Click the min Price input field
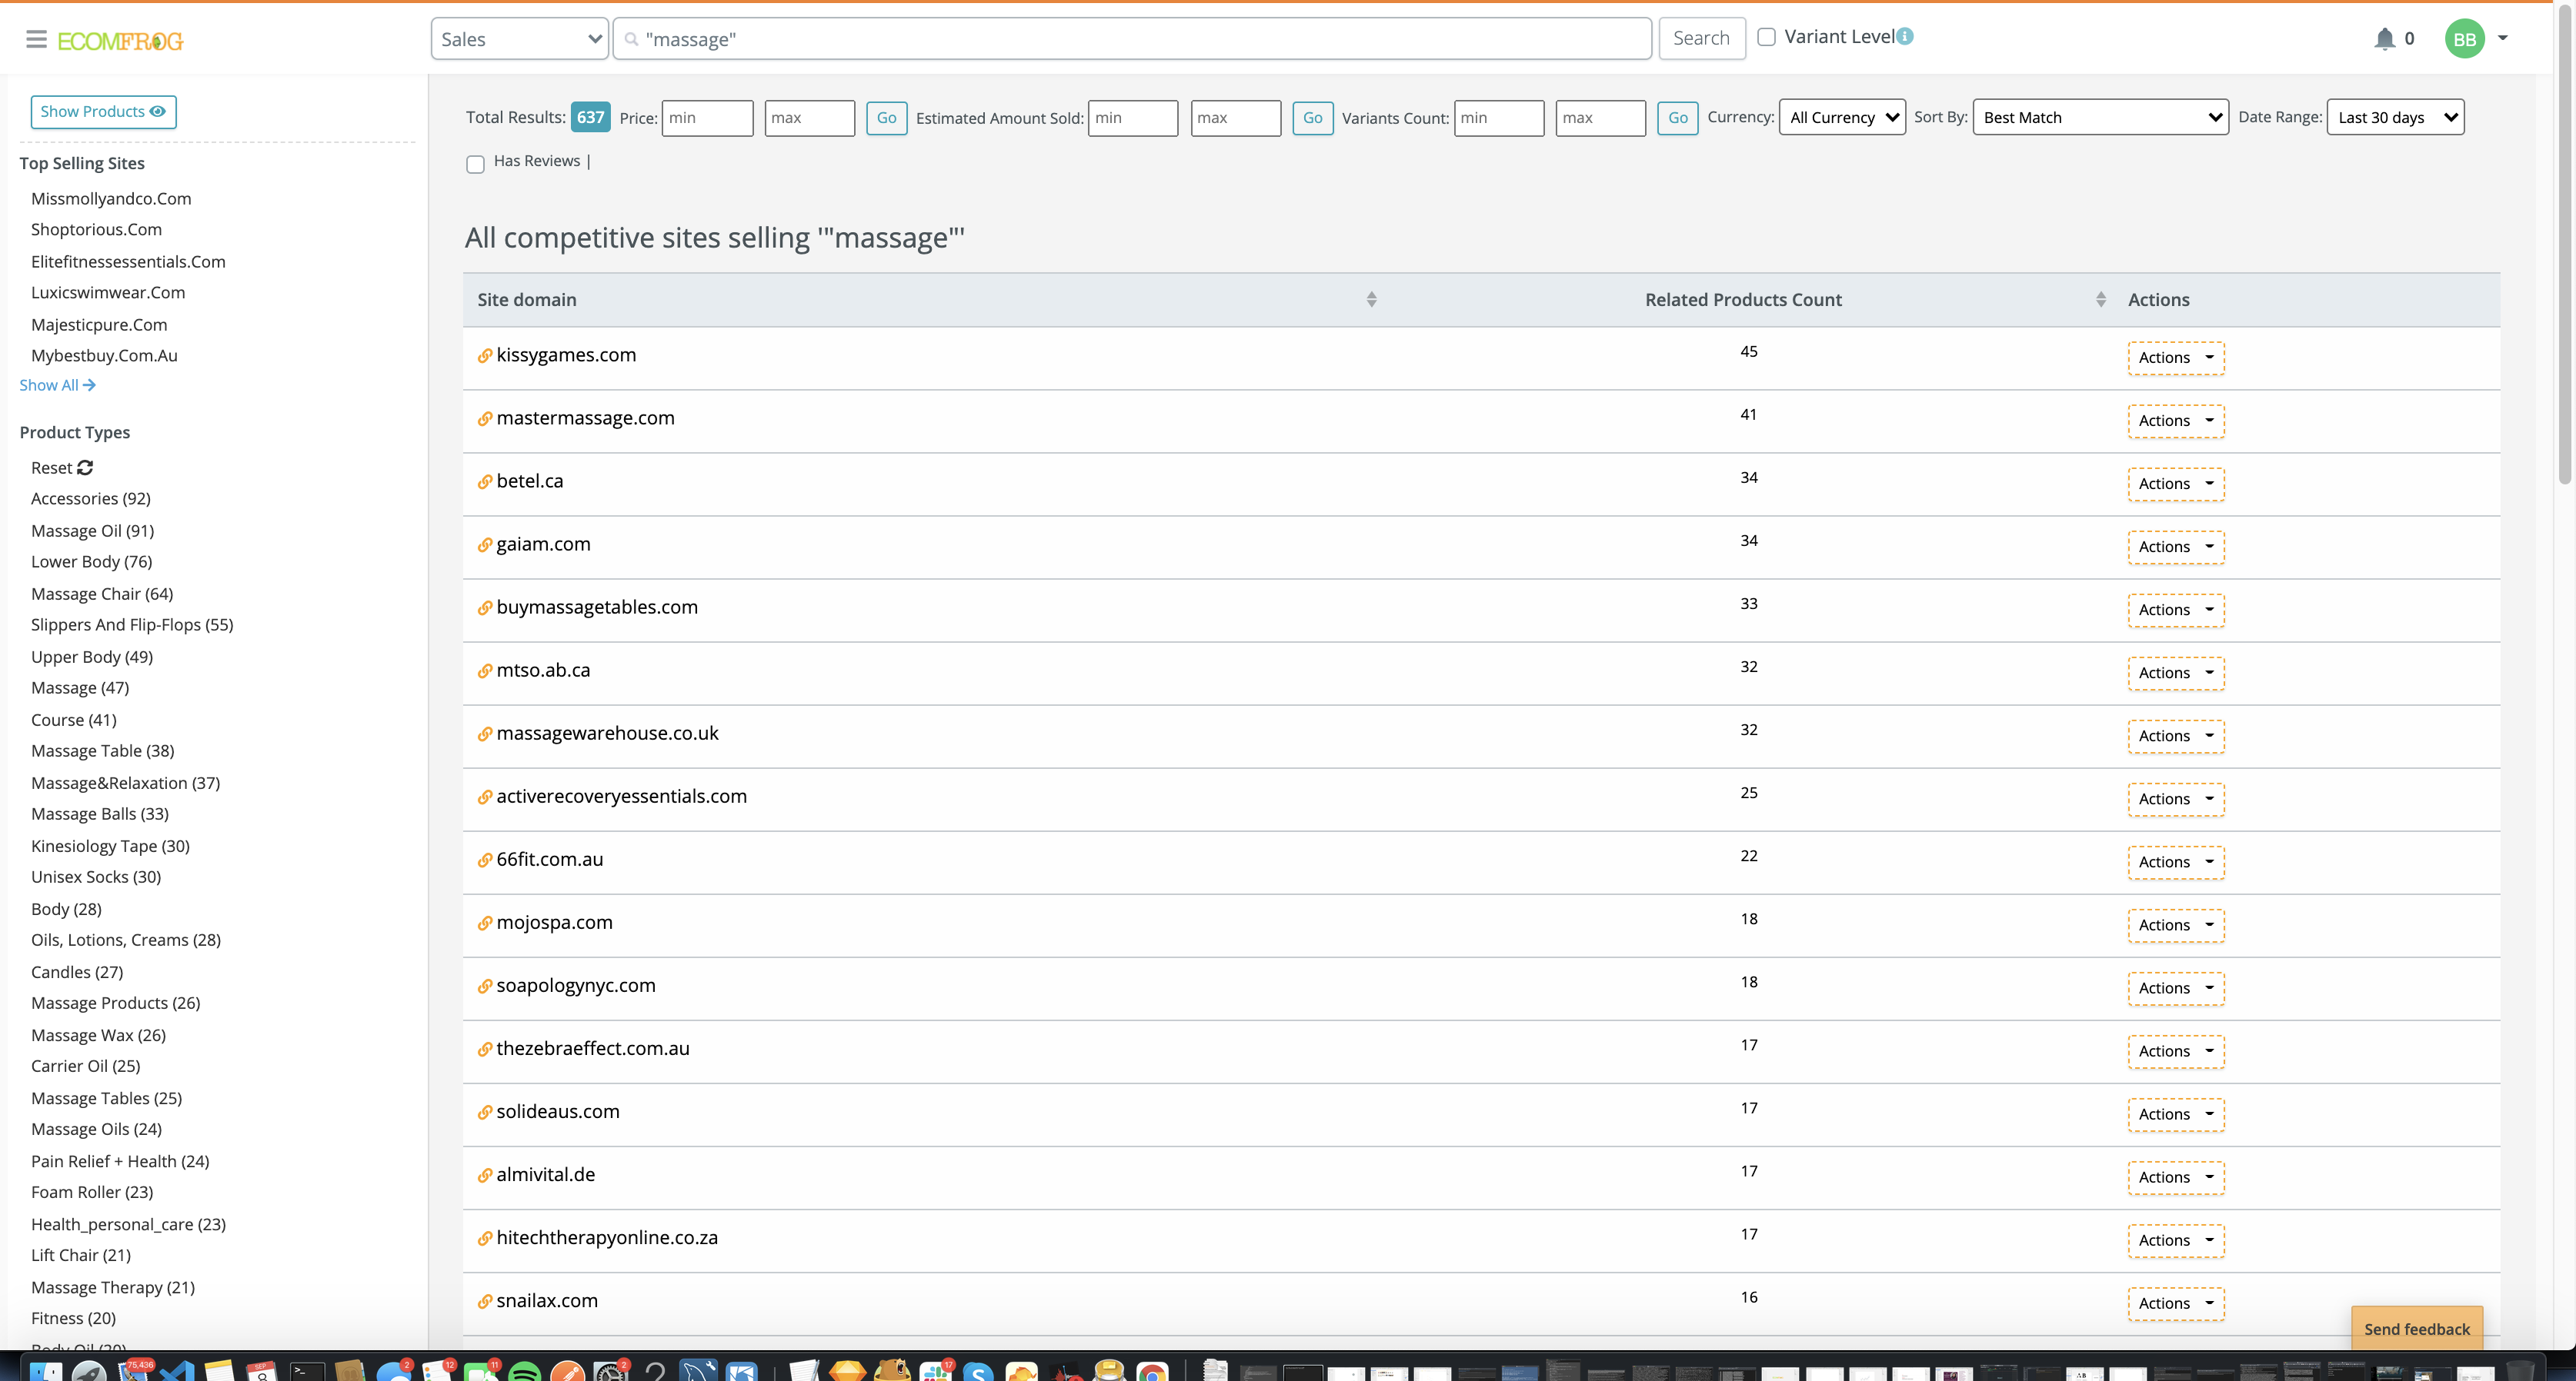2576x1381 pixels. (707, 118)
